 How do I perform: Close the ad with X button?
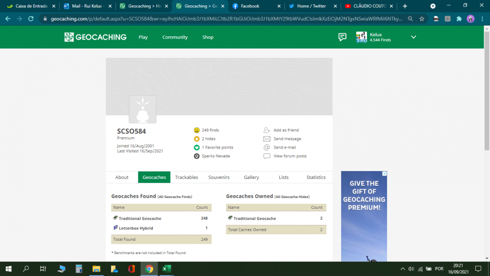[385, 174]
